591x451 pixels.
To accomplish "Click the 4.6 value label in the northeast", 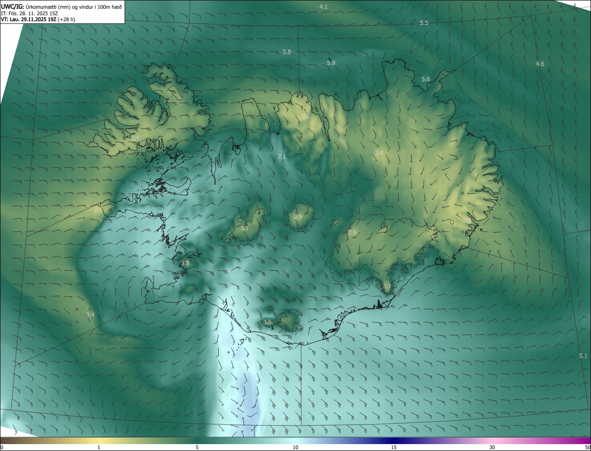I will (540, 64).
